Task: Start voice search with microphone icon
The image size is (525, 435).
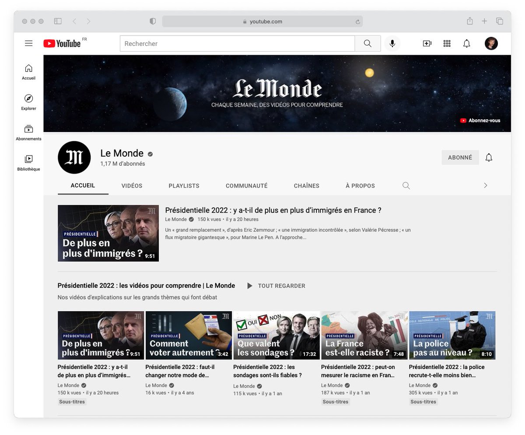Action: (x=392, y=44)
